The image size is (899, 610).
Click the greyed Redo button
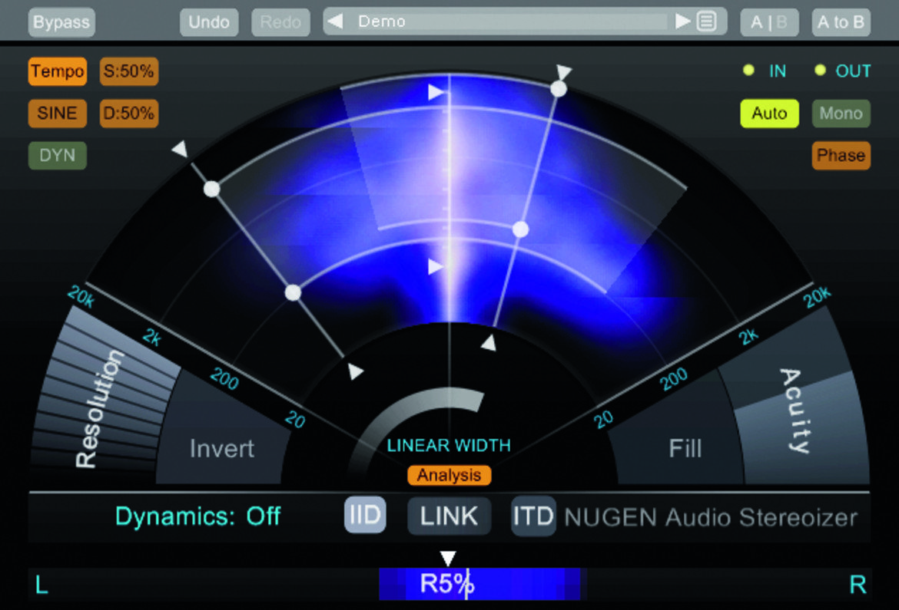click(x=280, y=22)
